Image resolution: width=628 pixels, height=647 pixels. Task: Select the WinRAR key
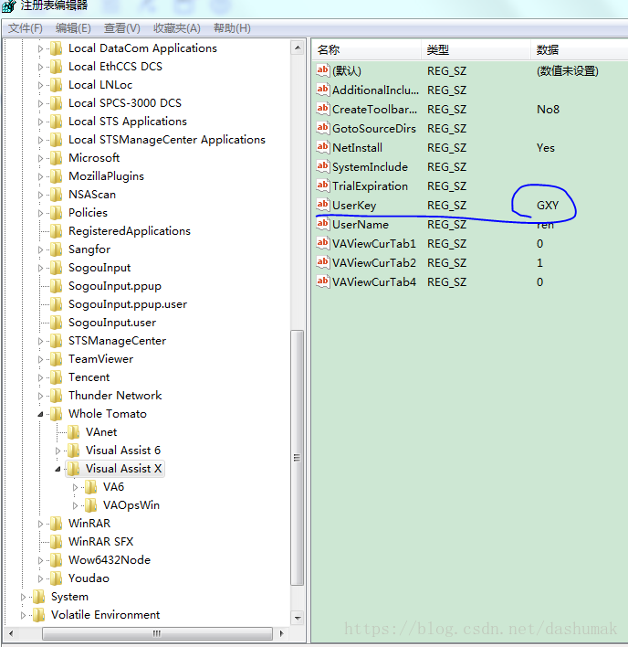(89, 524)
